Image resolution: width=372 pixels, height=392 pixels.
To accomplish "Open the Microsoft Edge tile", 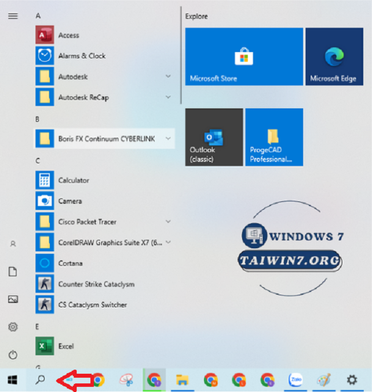I will pyautogui.click(x=334, y=57).
